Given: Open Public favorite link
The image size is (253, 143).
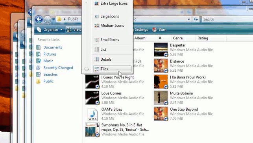Looking at the screenshot, I should click(x=48, y=81).
